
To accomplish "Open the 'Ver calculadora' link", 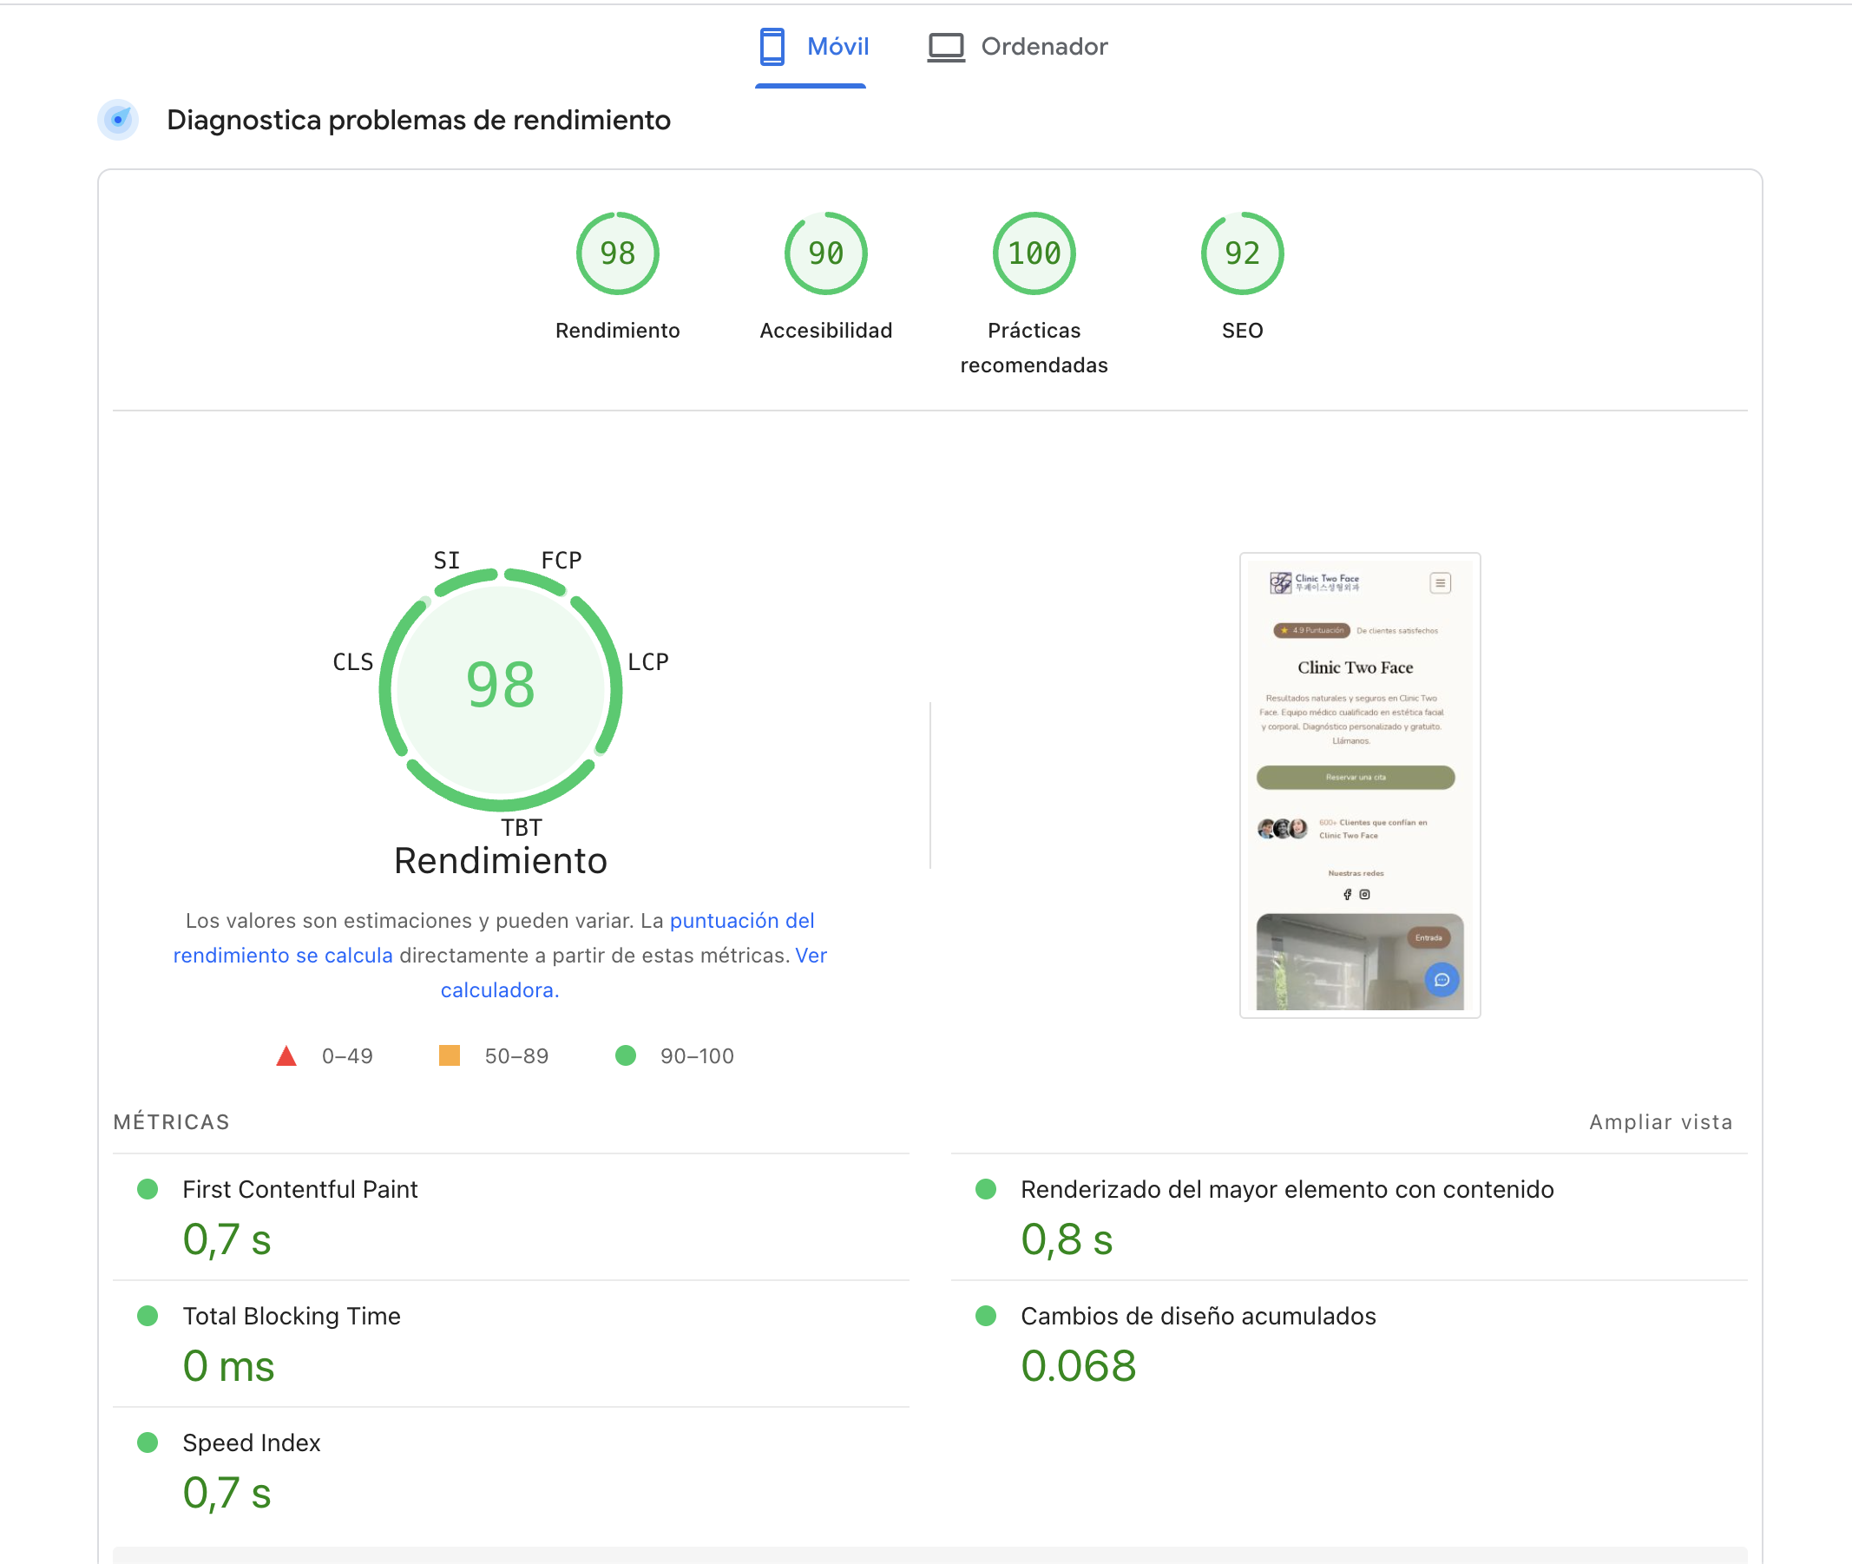I will tap(499, 989).
